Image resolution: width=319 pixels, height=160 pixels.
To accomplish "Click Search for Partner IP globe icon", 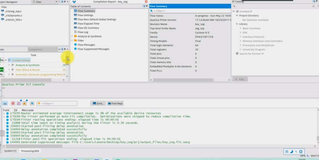I will pos(237,54).
